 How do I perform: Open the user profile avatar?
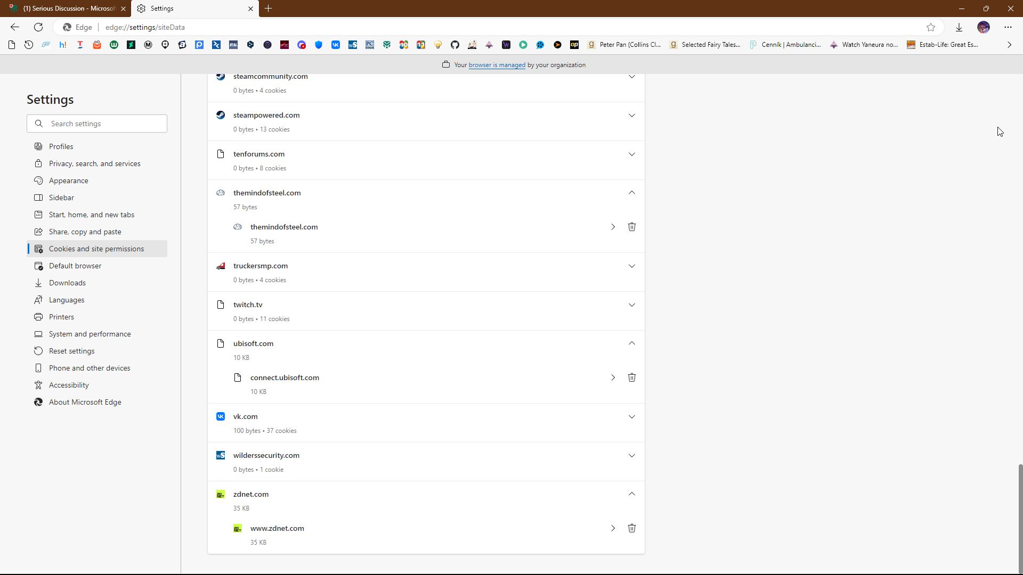983,27
